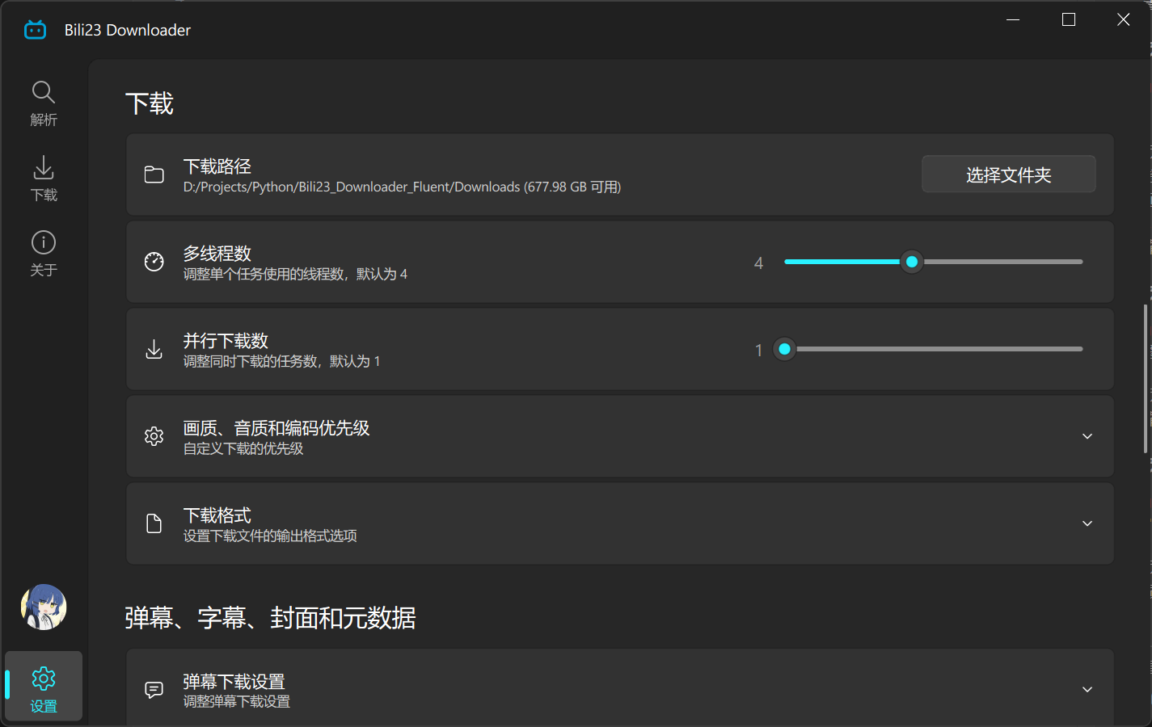Click the gear icon beside 画质、音质和编码优先级

(154, 436)
